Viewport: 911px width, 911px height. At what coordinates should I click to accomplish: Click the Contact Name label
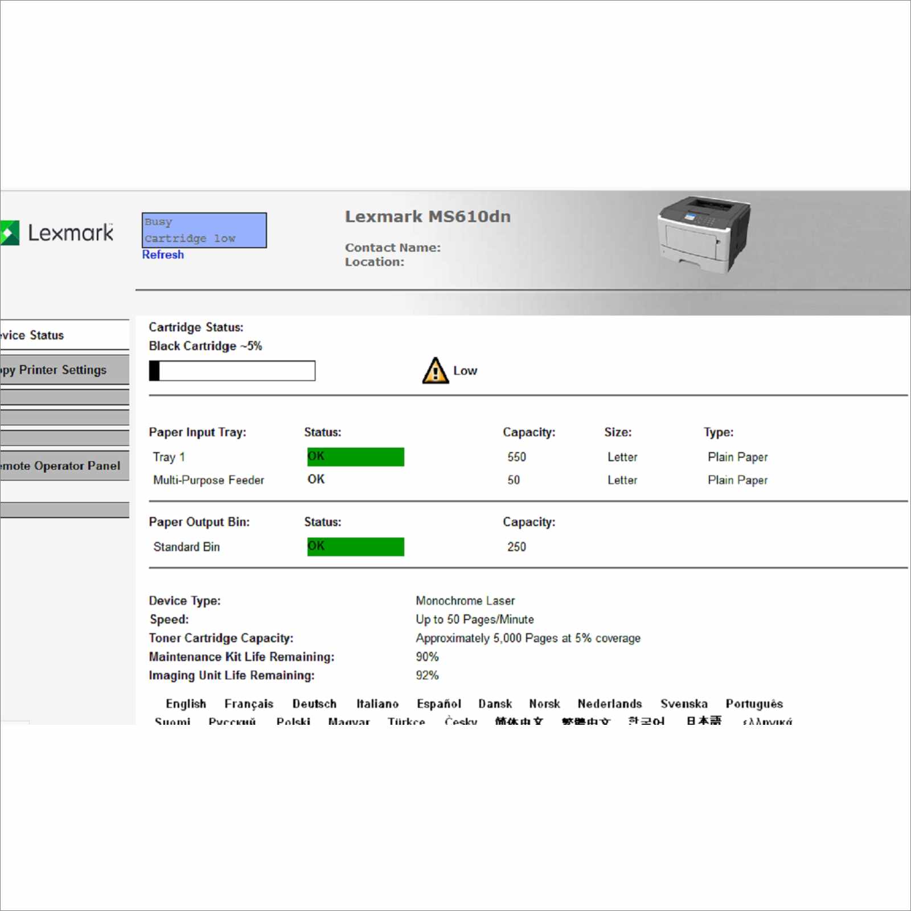pyautogui.click(x=393, y=248)
